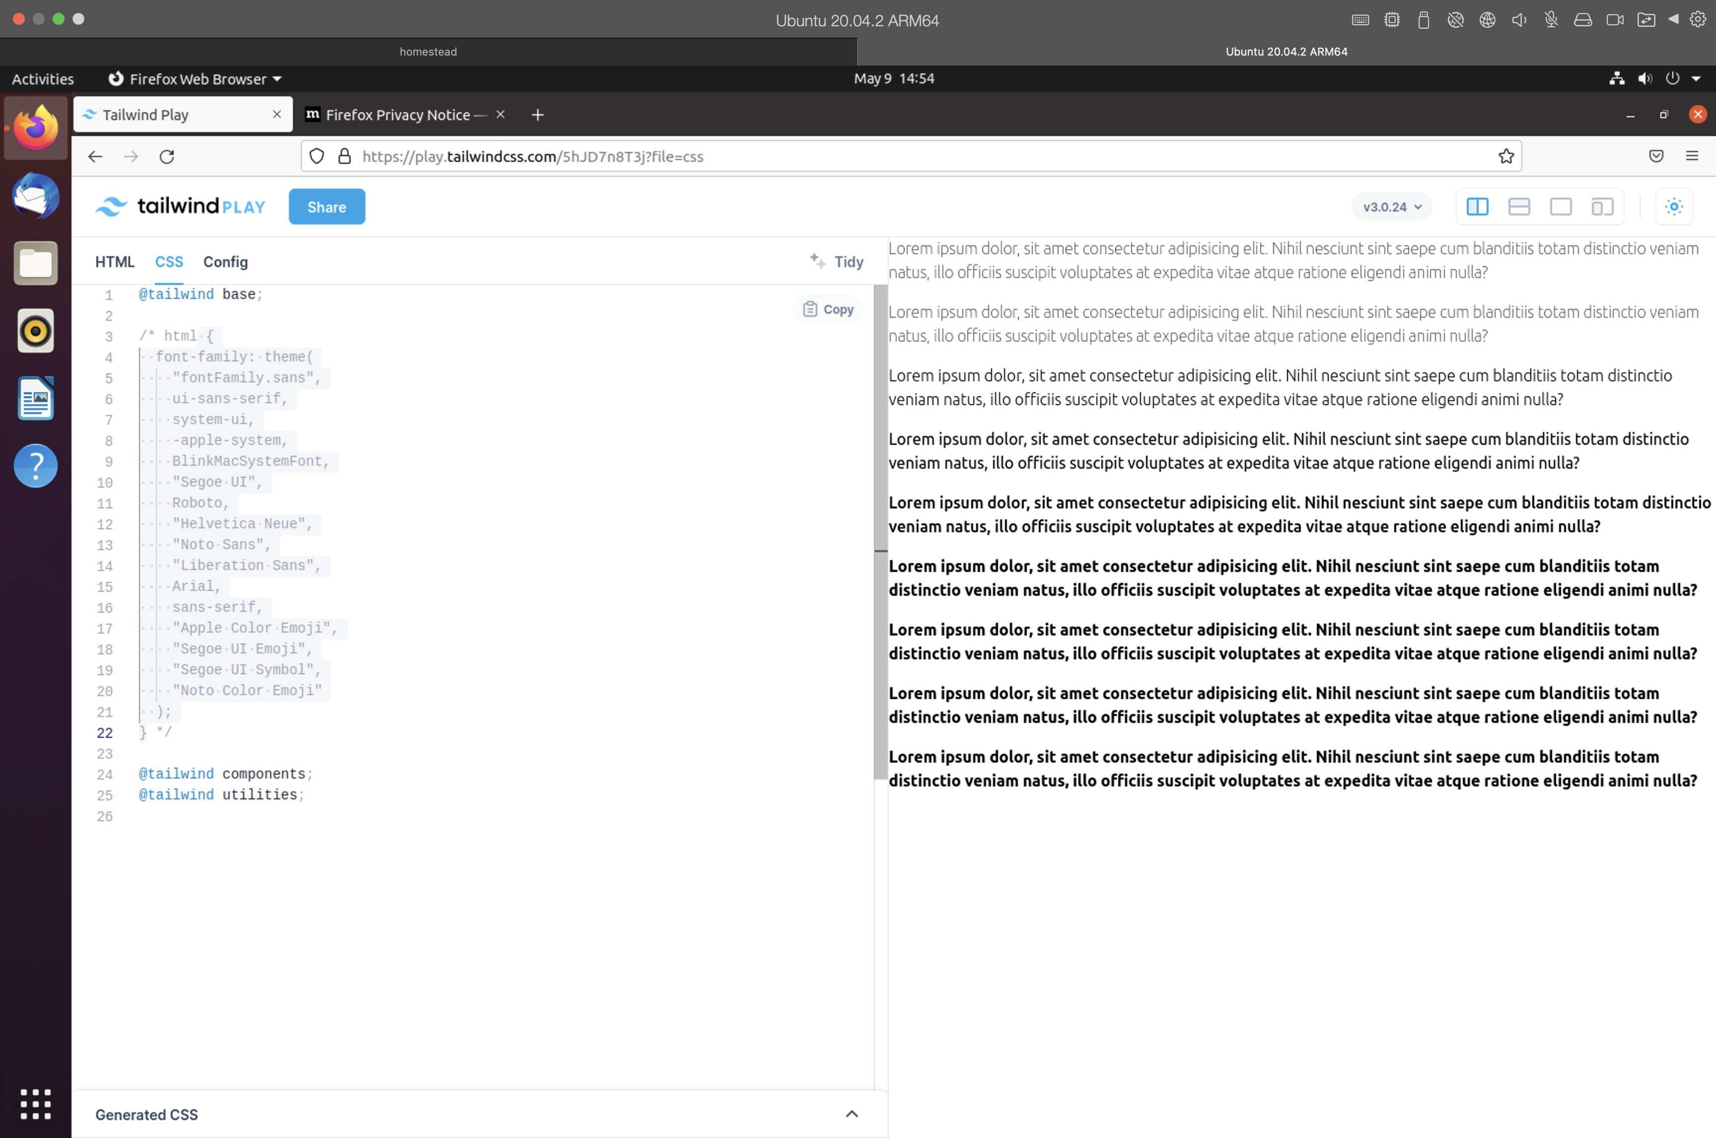Collapse the Generated CSS panel
1716x1138 pixels.
851,1113
